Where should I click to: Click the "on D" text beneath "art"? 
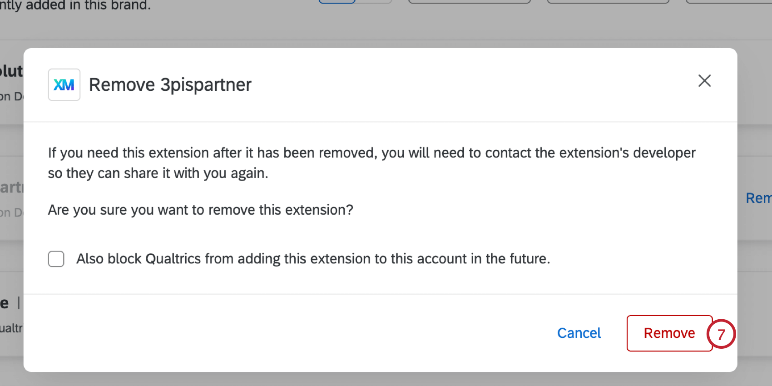(x=11, y=212)
